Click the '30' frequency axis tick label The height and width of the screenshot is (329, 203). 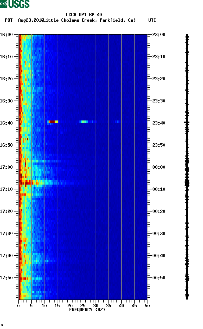[x=96, y=306]
